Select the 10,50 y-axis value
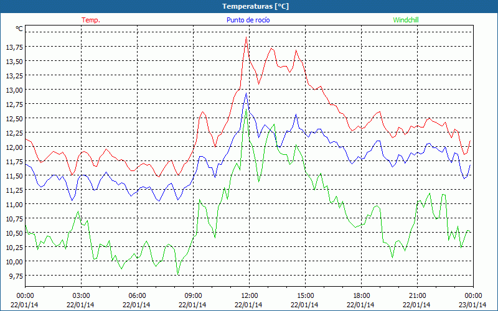The width and height of the screenshot is (498, 311). tap(14, 233)
